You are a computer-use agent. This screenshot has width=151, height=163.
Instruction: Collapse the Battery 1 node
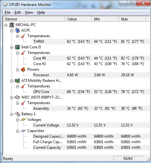pos(12,115)
